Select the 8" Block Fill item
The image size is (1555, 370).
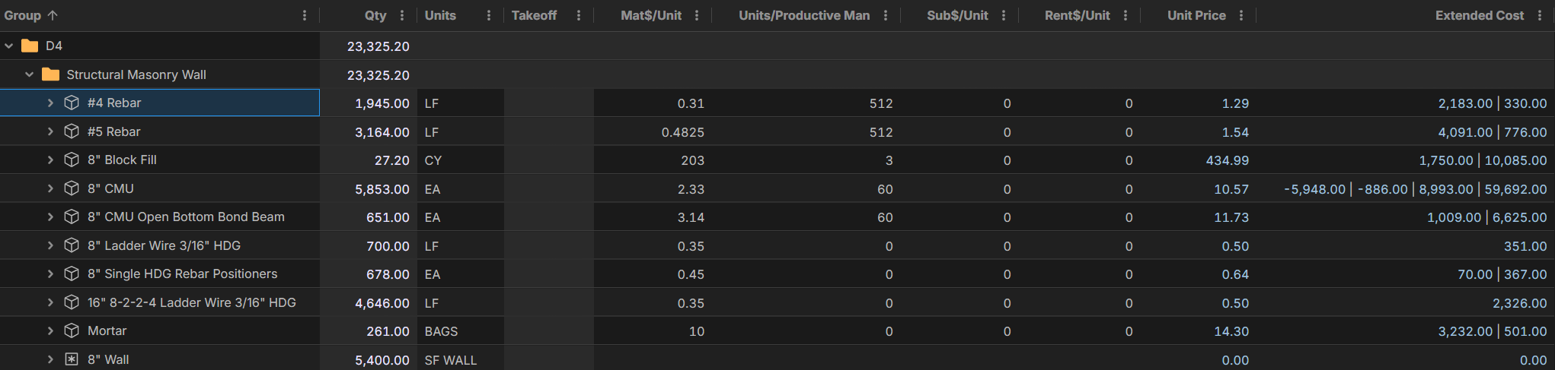[122, 160]
